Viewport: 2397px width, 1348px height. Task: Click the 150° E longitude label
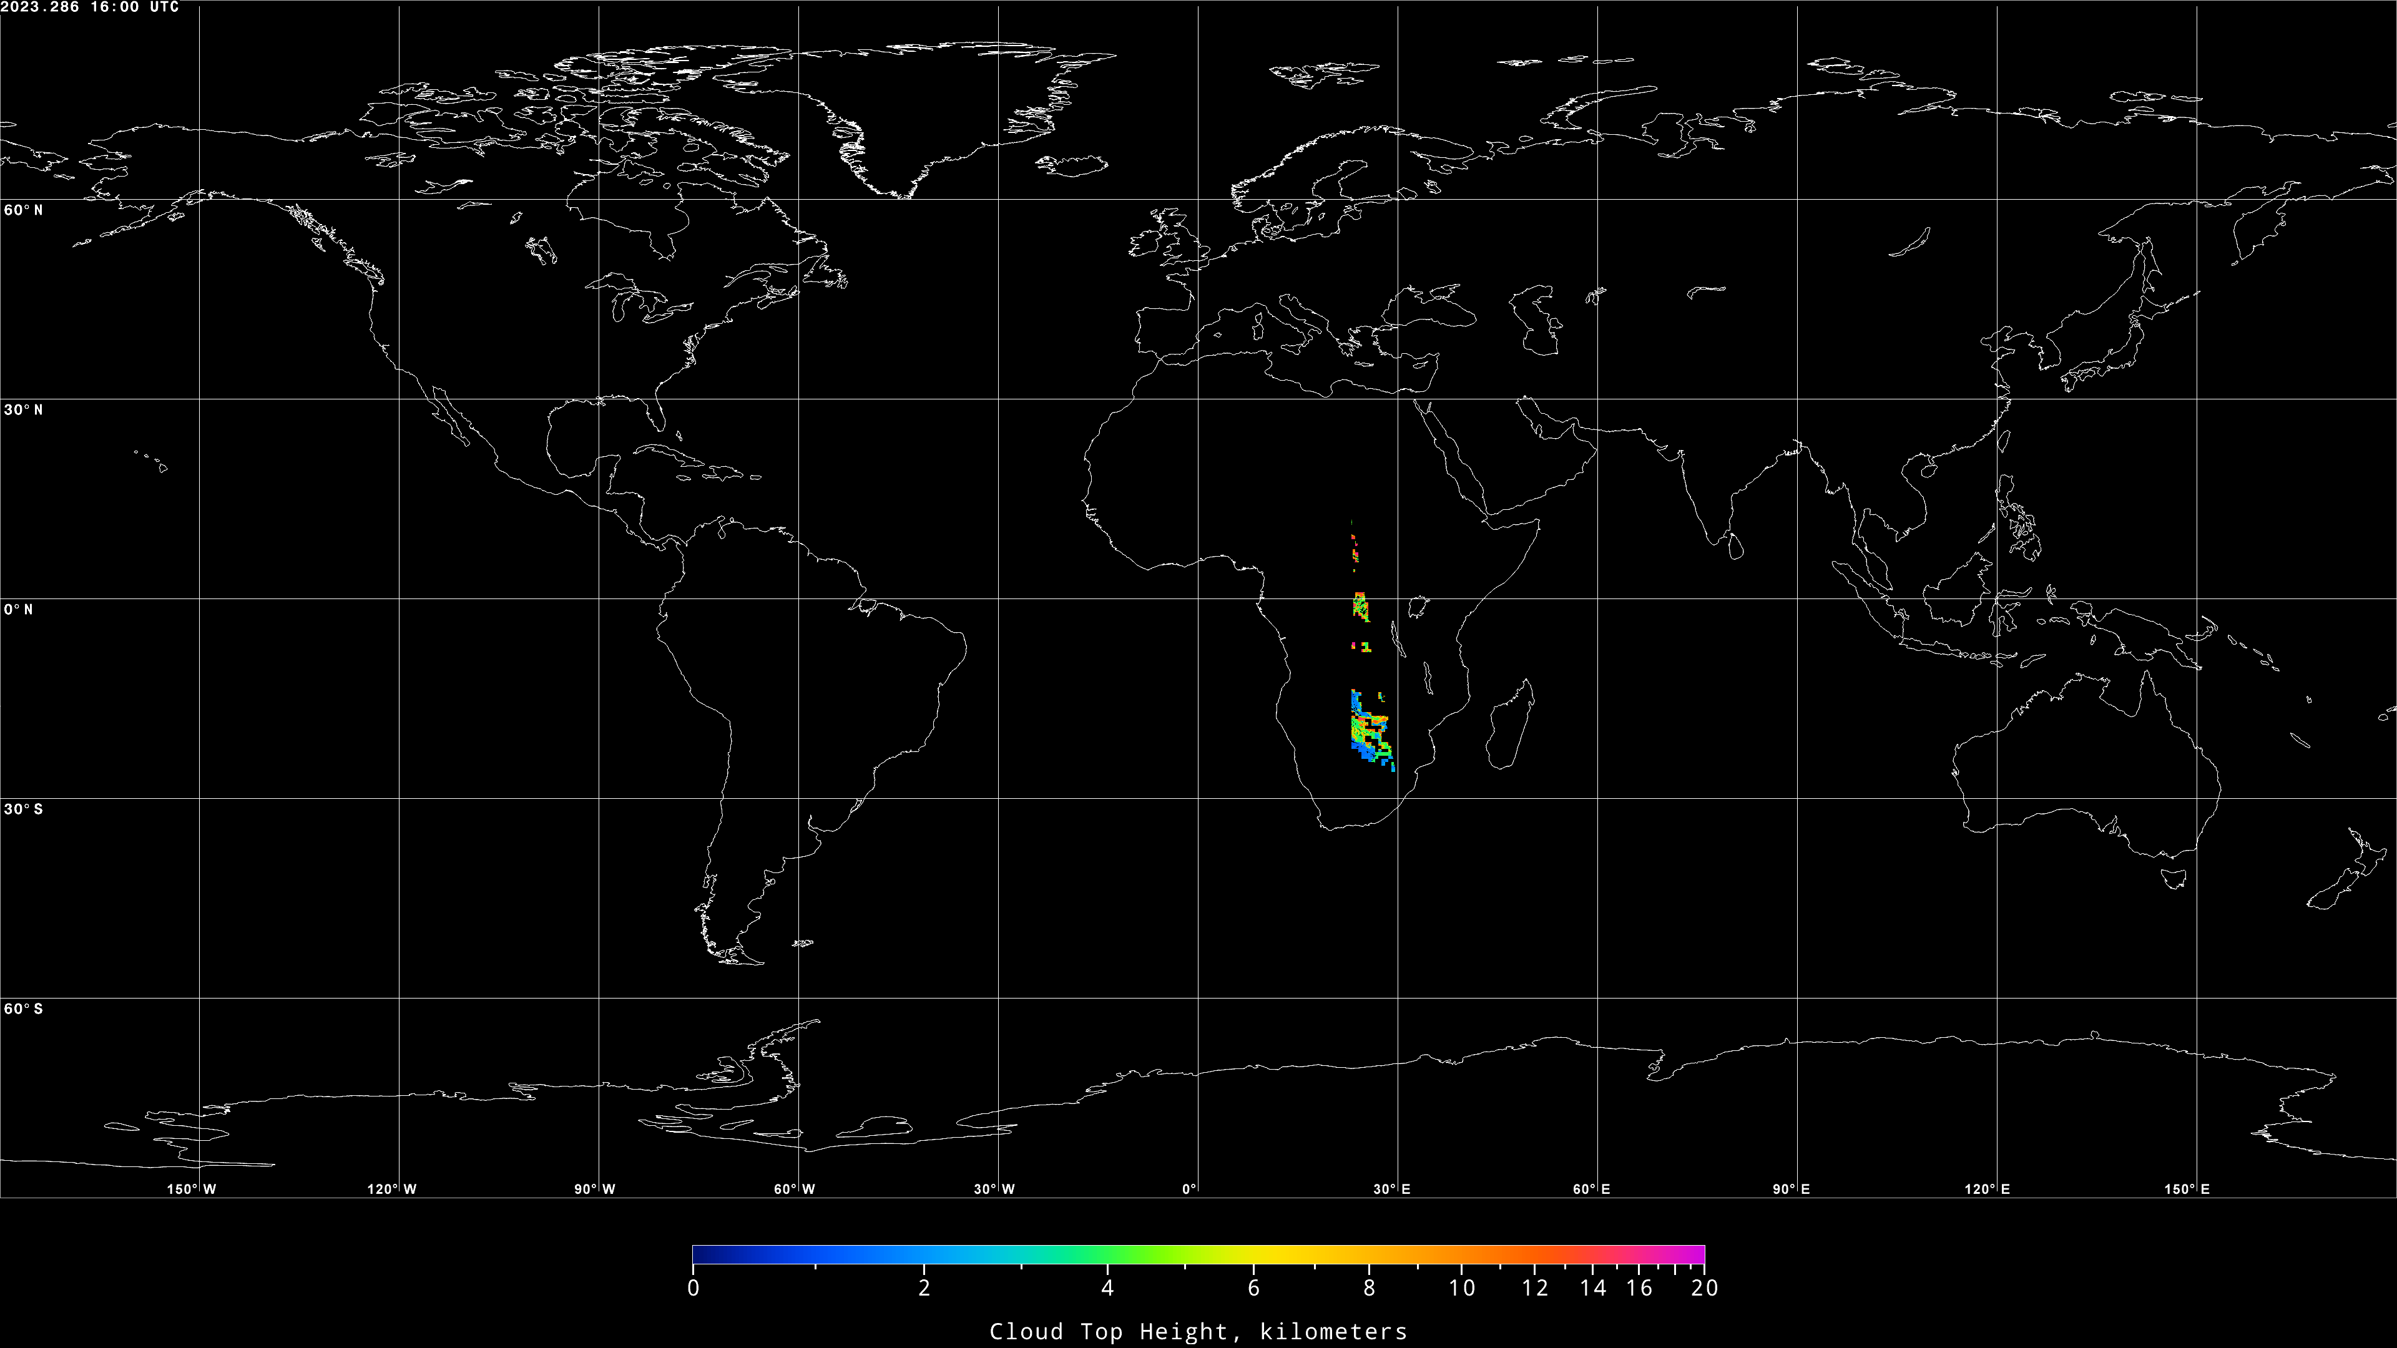pos(2187,1189)
